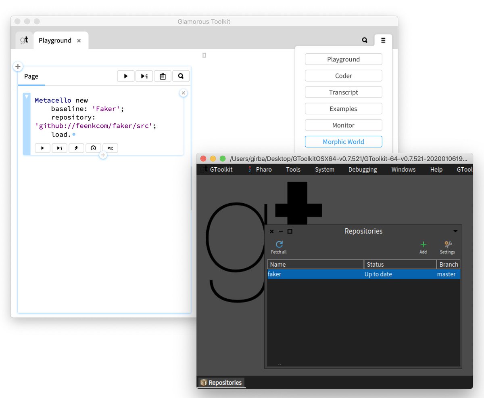Screen dimensions: 484x398
Task: Click the snippet's eg example button
Action: [x=110, y=148]
